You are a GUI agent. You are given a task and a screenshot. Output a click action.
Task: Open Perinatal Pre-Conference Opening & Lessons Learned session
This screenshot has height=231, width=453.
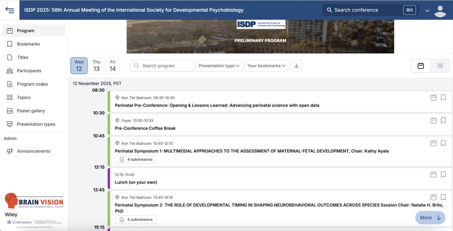tap(217, 106)
